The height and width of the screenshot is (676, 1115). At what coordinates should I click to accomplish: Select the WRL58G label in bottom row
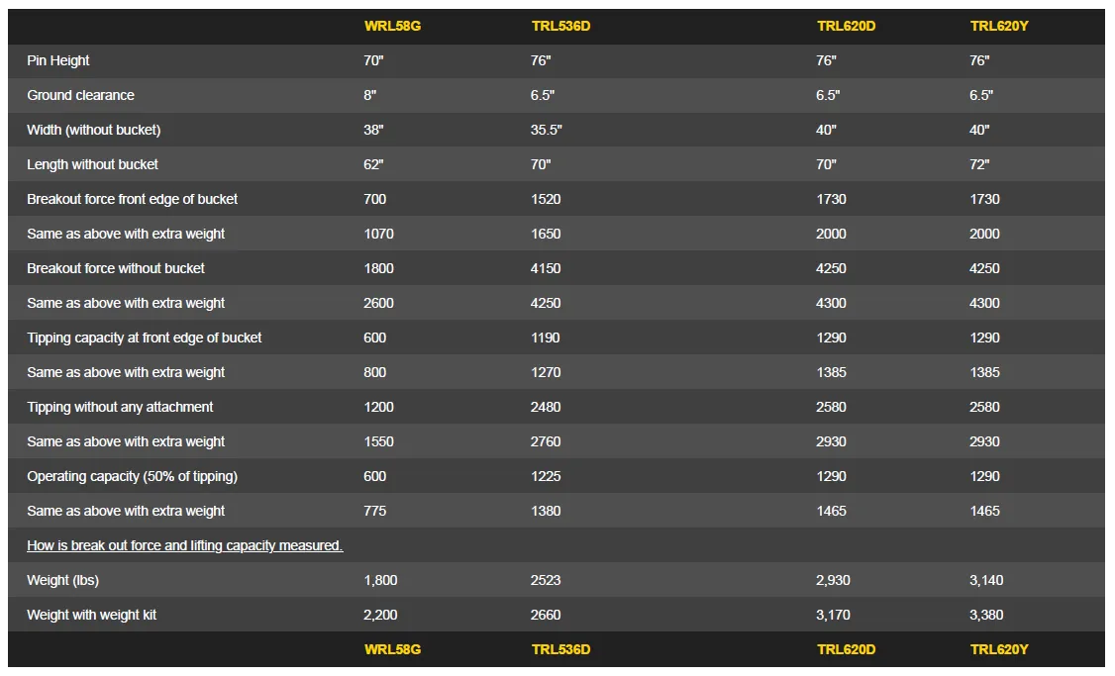392,649
